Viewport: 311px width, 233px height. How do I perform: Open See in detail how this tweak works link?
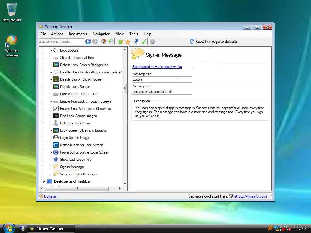click(x=157, y=67)
